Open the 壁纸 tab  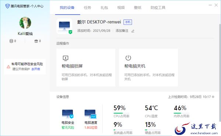pyautogui.click(x=137, y=8)
